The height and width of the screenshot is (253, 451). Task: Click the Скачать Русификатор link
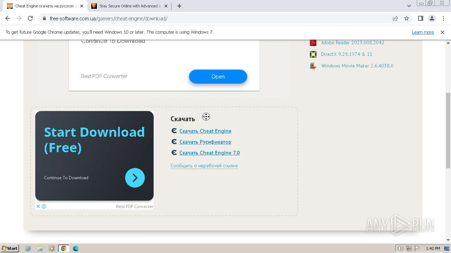pyautogui.click(x=205, y=142)
